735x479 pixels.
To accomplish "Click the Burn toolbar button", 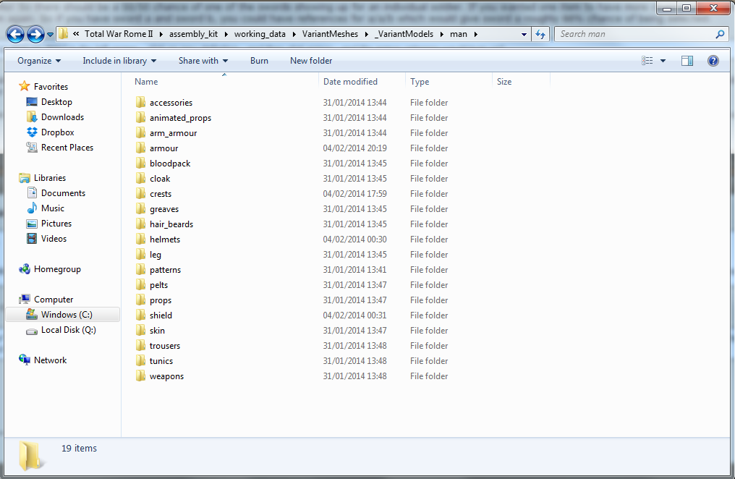I will [x=259, y=61].
